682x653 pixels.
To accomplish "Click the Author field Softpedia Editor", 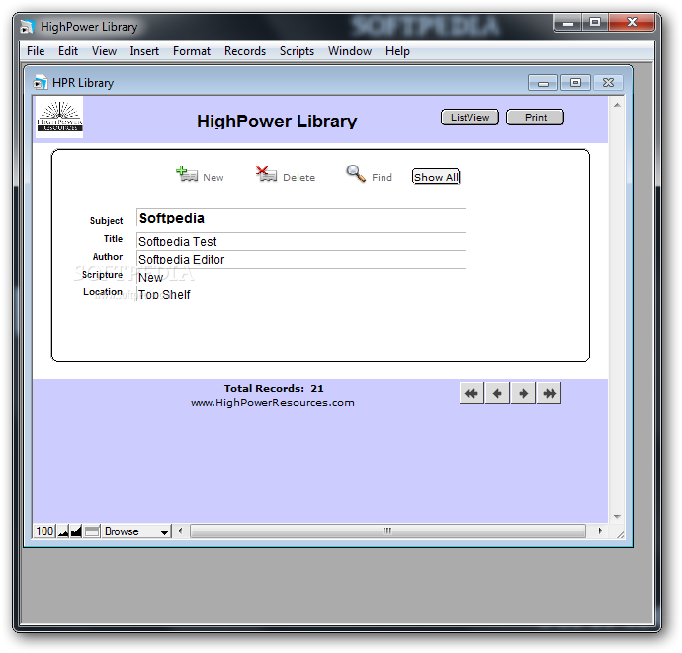I will pos(301,259).
